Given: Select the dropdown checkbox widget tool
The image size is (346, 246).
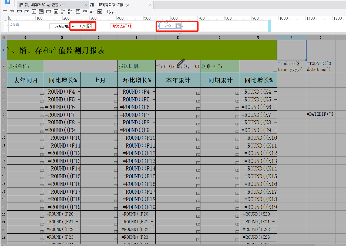Looking at the screenshot, I should [x=34, y=12].
